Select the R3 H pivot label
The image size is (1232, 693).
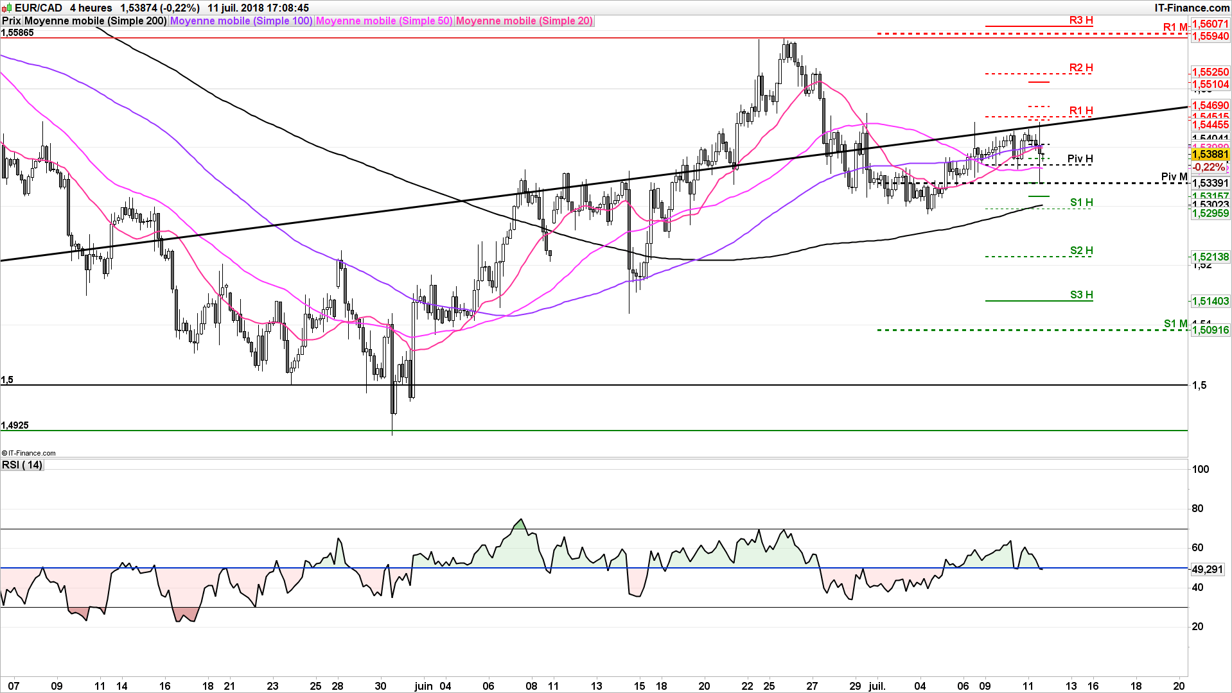[1081, 21]
